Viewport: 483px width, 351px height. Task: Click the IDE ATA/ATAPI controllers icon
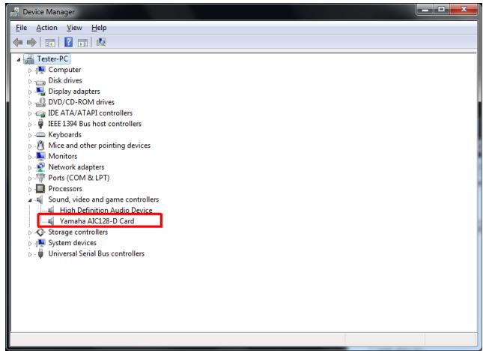click(x=40, y=113)
